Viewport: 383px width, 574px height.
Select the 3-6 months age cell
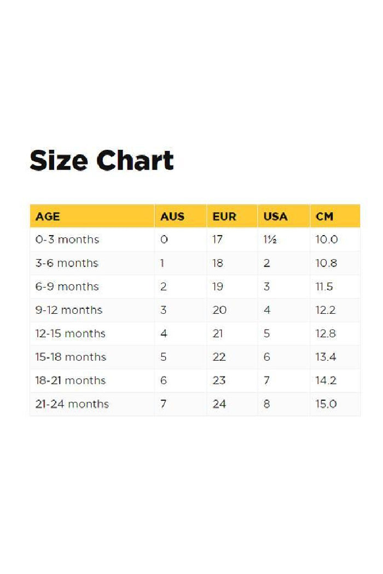pos(67,263)
